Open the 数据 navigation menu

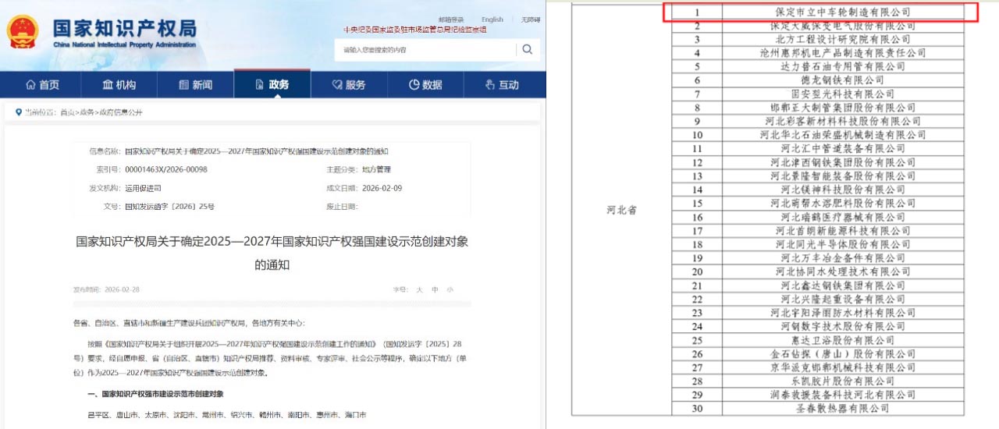425,85
